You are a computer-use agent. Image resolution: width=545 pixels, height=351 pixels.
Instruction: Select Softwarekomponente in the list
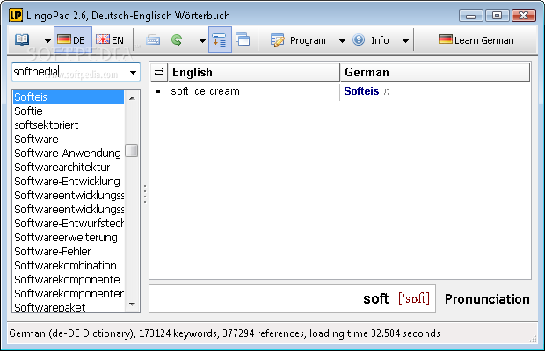(x=69, y=279)
